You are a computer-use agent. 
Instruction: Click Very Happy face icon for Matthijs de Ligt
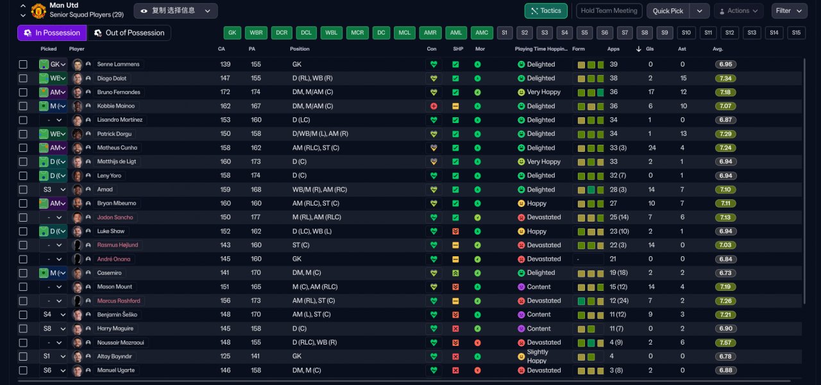pyautogui.click(x=521, y=162)
